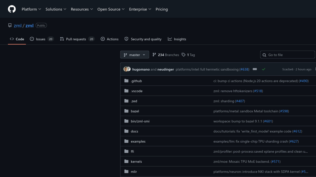The width and height of the screenshot is (316, 177).
Task: Open hugomano's profile link
Action: pos(141,69)
